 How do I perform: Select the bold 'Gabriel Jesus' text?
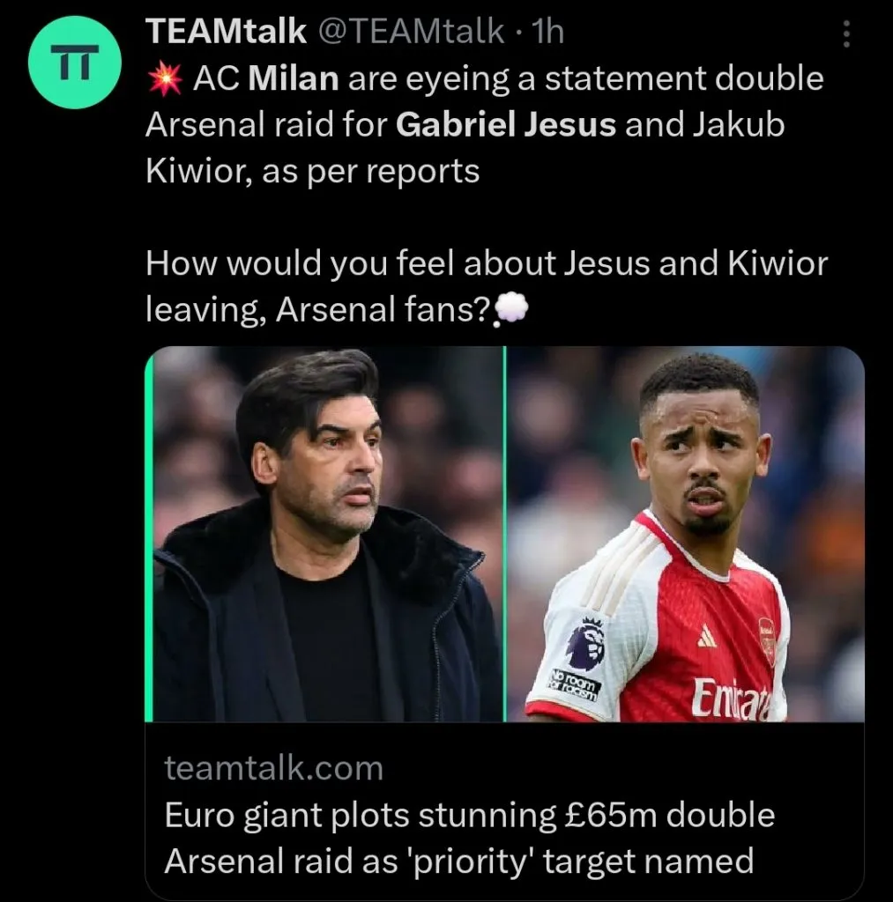point(505,124)
